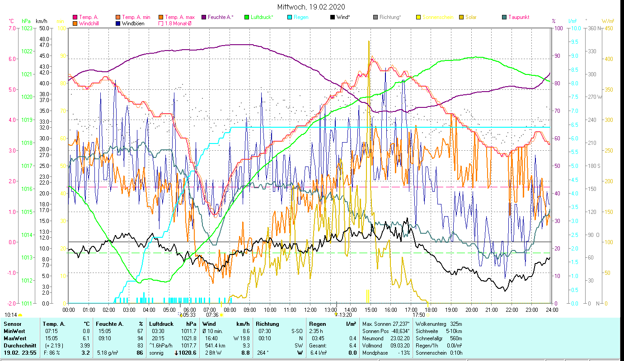The height and width of the screenshot is (361, 624).
Task: Click the Max. Sonnen 27,237° entry
Action: (386, 324)
